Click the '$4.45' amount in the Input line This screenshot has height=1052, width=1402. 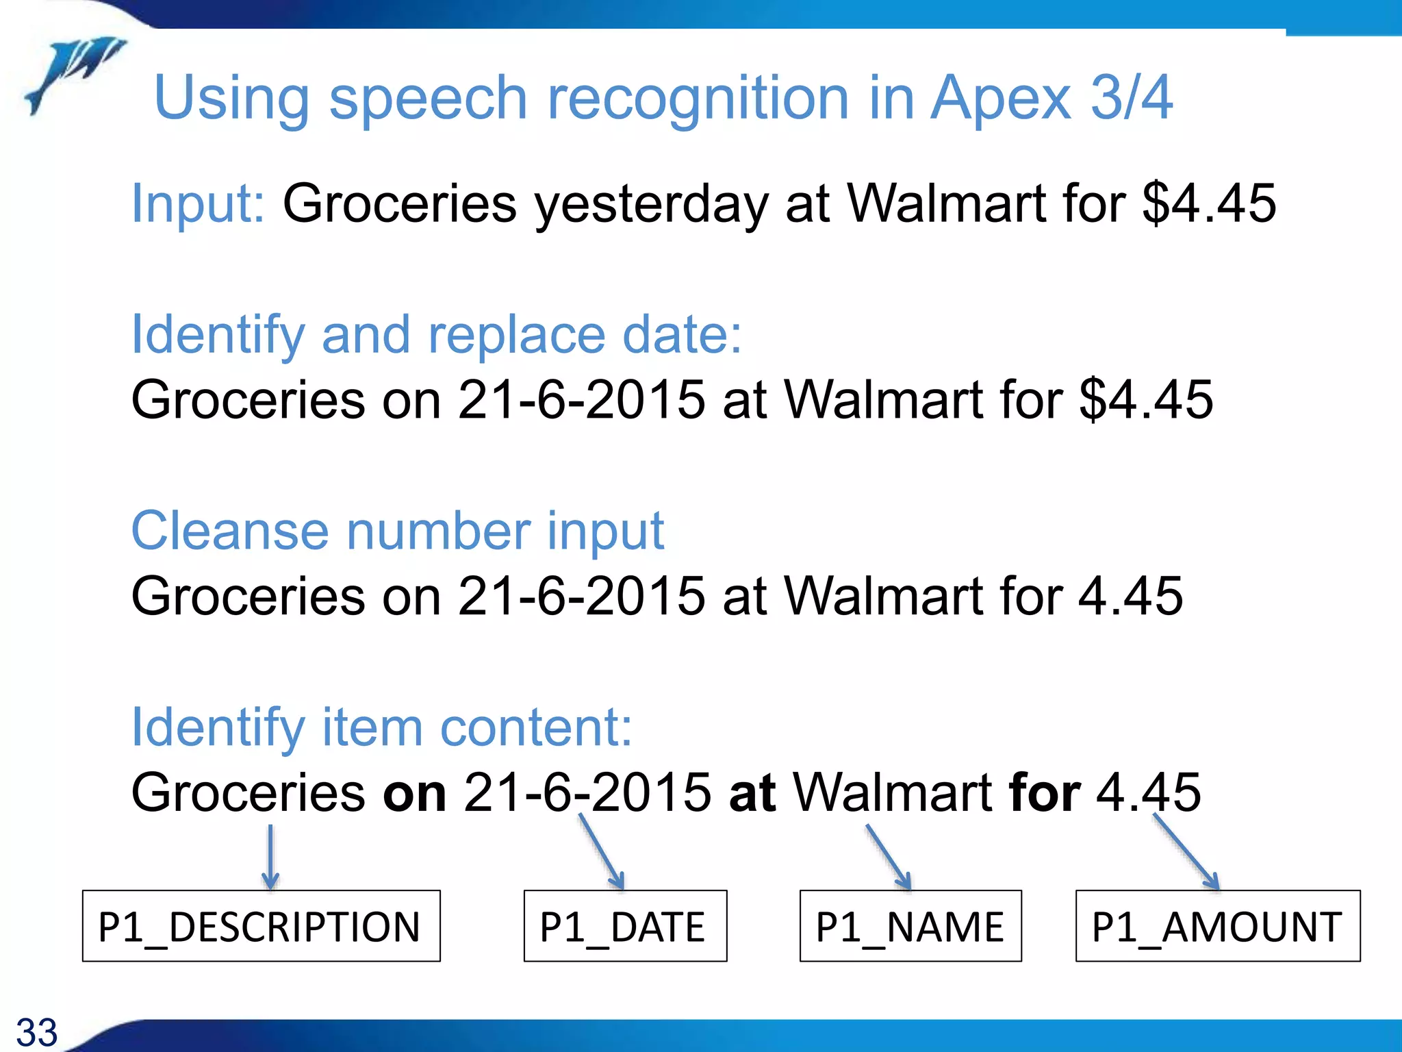pyautogui.click(x=1209, y=203)
